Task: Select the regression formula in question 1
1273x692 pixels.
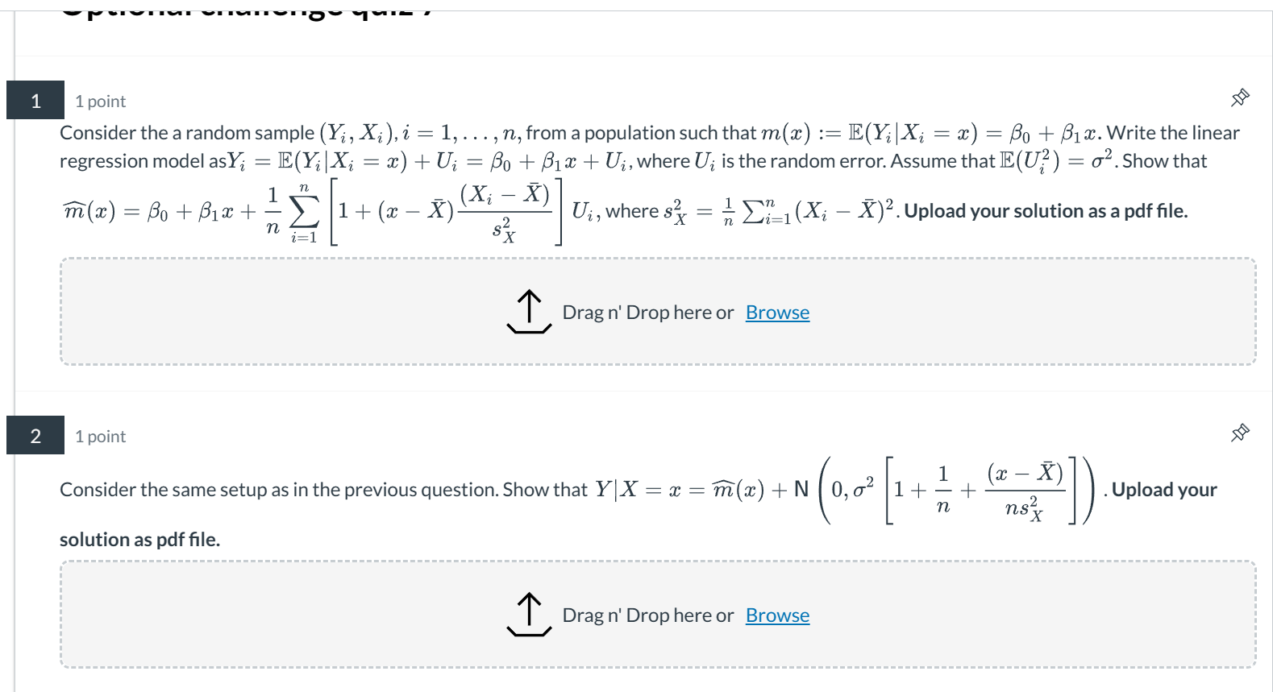Action: click(322, 211)
